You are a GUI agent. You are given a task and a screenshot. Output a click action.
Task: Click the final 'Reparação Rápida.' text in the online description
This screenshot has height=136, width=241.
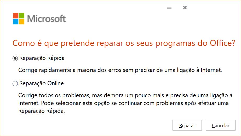coord(42,111)
